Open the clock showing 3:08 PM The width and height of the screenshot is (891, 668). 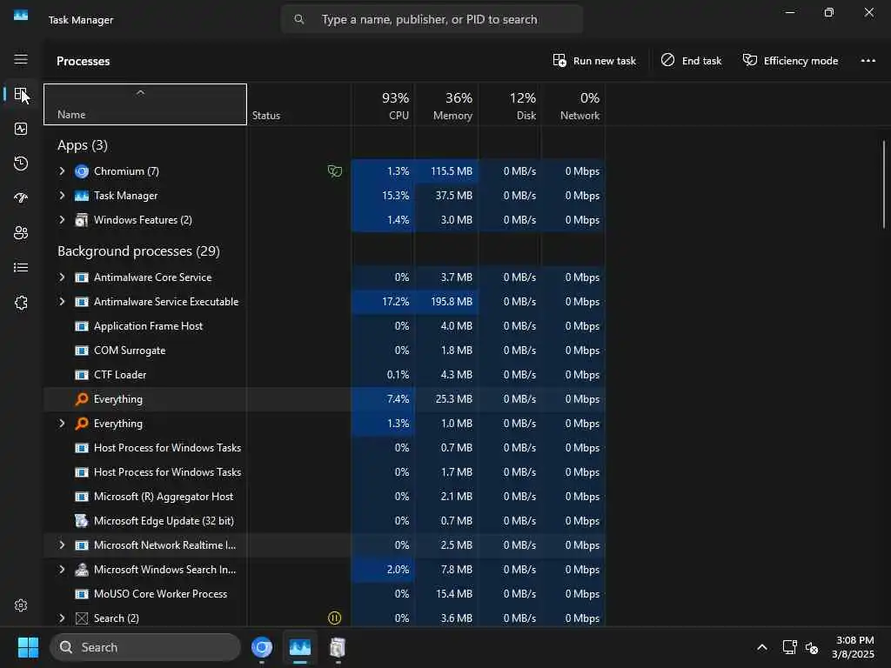click(853, 647)
